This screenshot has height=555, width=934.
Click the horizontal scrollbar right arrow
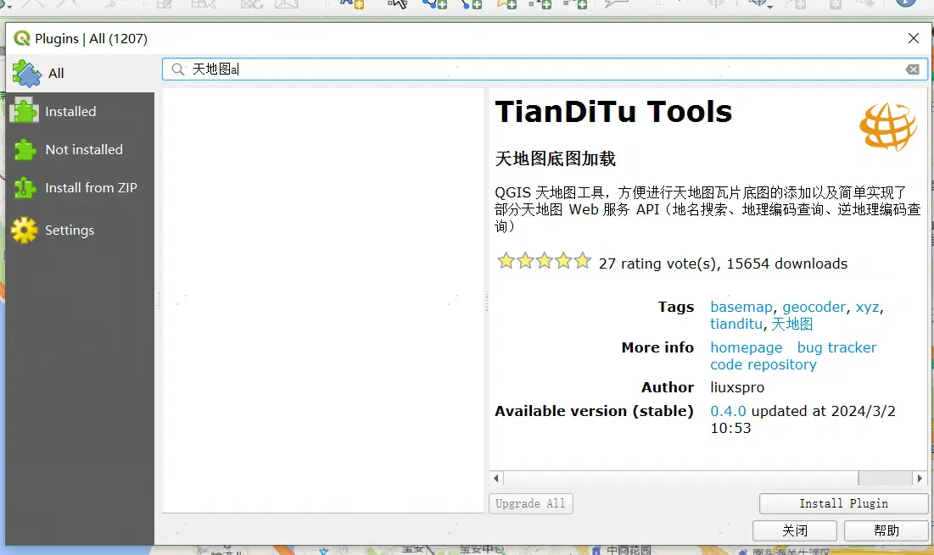(920, 478)
